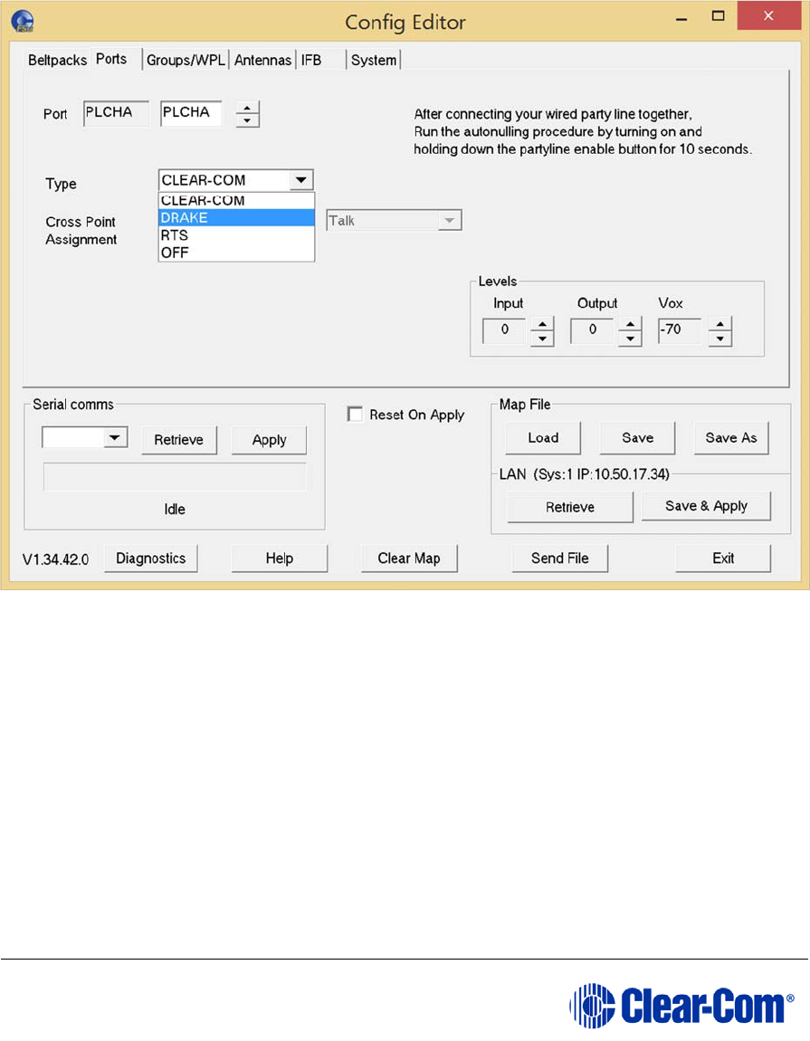Increase the Output level
The height and width of the screenshot is (1041, 810).
[630, 324]
